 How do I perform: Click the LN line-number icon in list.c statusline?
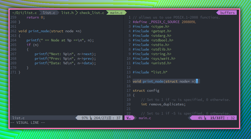(91, 118)
